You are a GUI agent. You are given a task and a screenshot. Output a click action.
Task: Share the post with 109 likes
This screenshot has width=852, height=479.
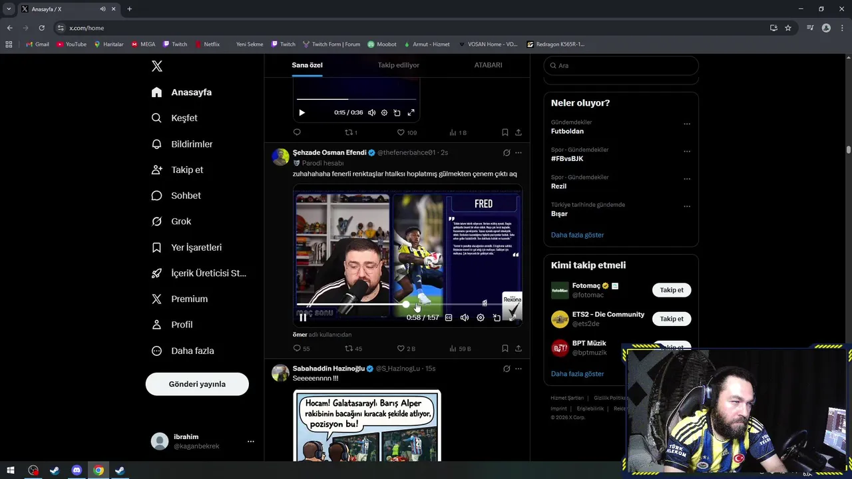click(519, 132)
